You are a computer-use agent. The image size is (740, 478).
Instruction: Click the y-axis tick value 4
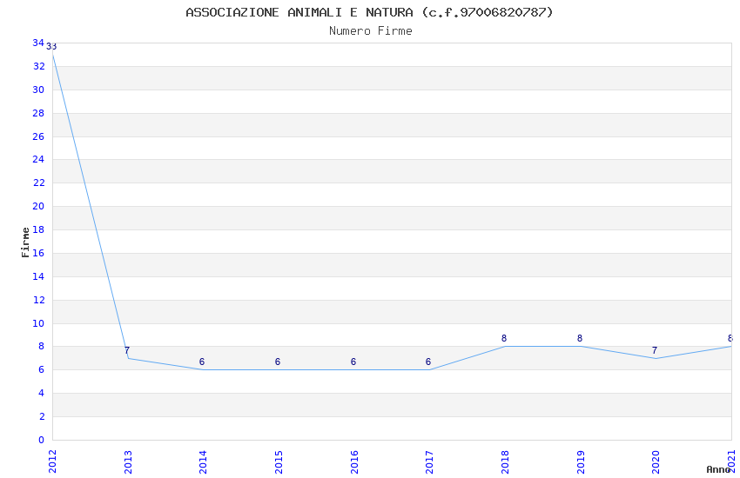pos(41,393)
